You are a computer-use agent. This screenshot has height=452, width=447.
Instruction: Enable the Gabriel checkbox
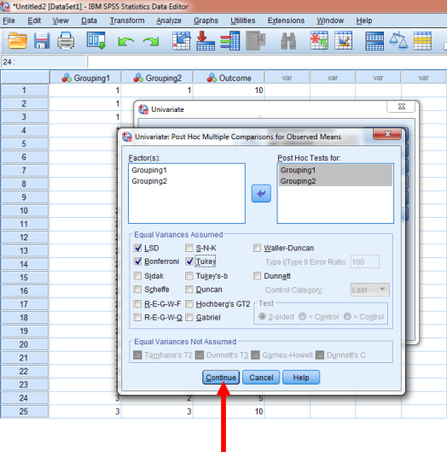[x=189, y=317]
